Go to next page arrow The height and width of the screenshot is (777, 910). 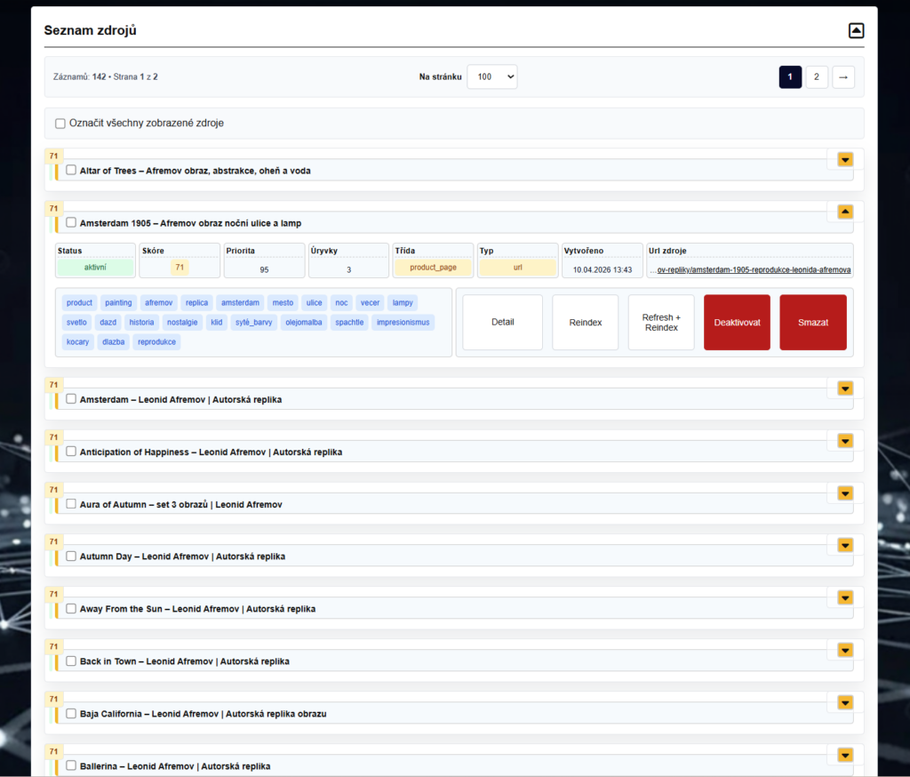pyautogui.click(x=843, y=77)
